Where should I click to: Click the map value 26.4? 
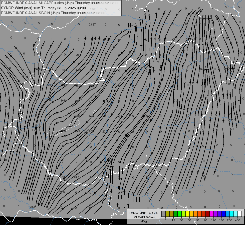click(x=78, y=101)
